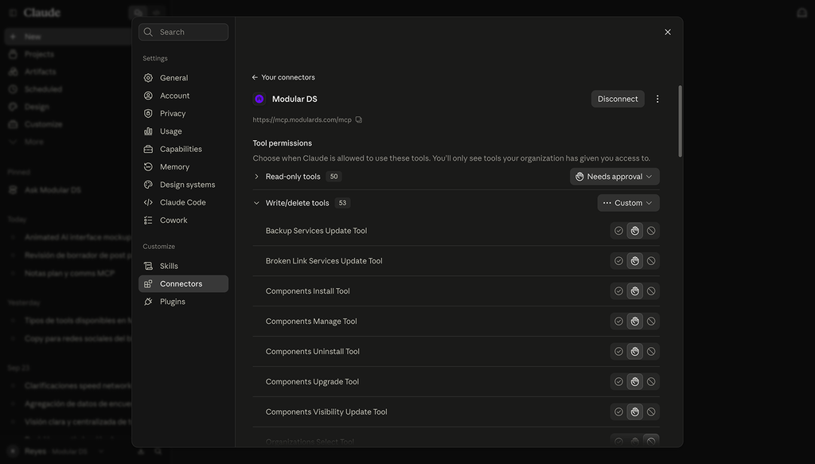Click the Components Visibility Update Tool label
This screenshot has width=815, height=464.
tap(326, 412)
